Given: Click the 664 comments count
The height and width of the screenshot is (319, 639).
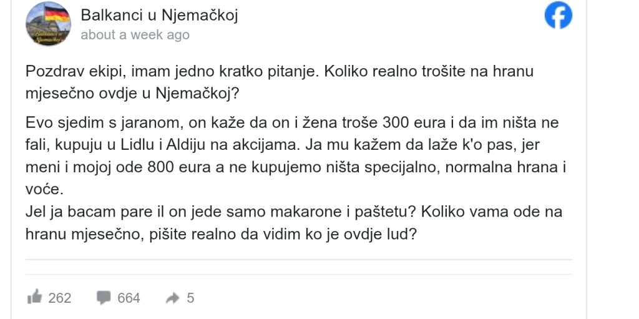Looking at the screenshot, I should 129,298.
